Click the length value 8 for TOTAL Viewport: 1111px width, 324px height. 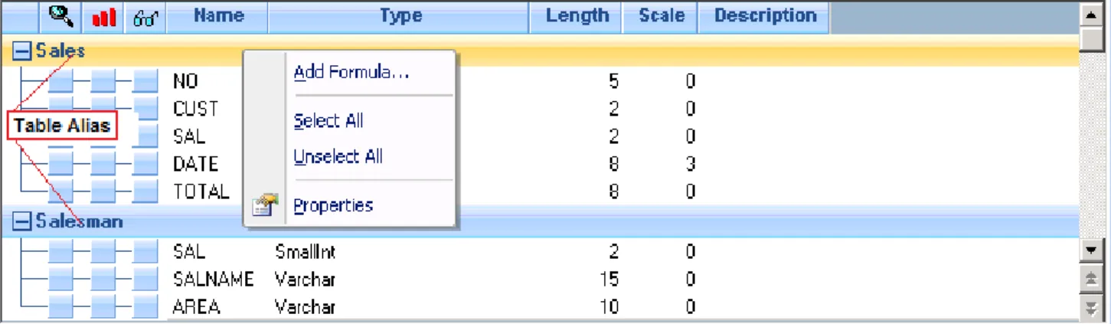click(613, 191)
